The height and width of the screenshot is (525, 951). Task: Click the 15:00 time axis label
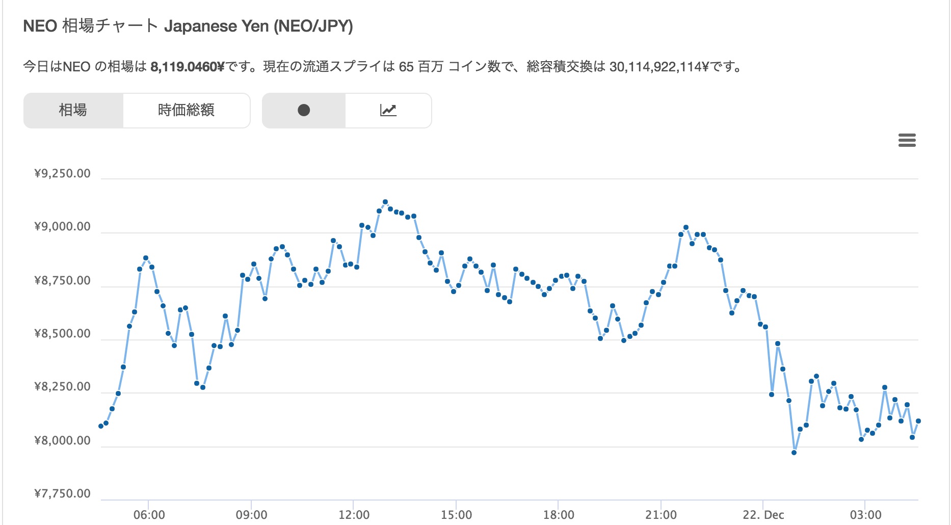click(456, 515)
